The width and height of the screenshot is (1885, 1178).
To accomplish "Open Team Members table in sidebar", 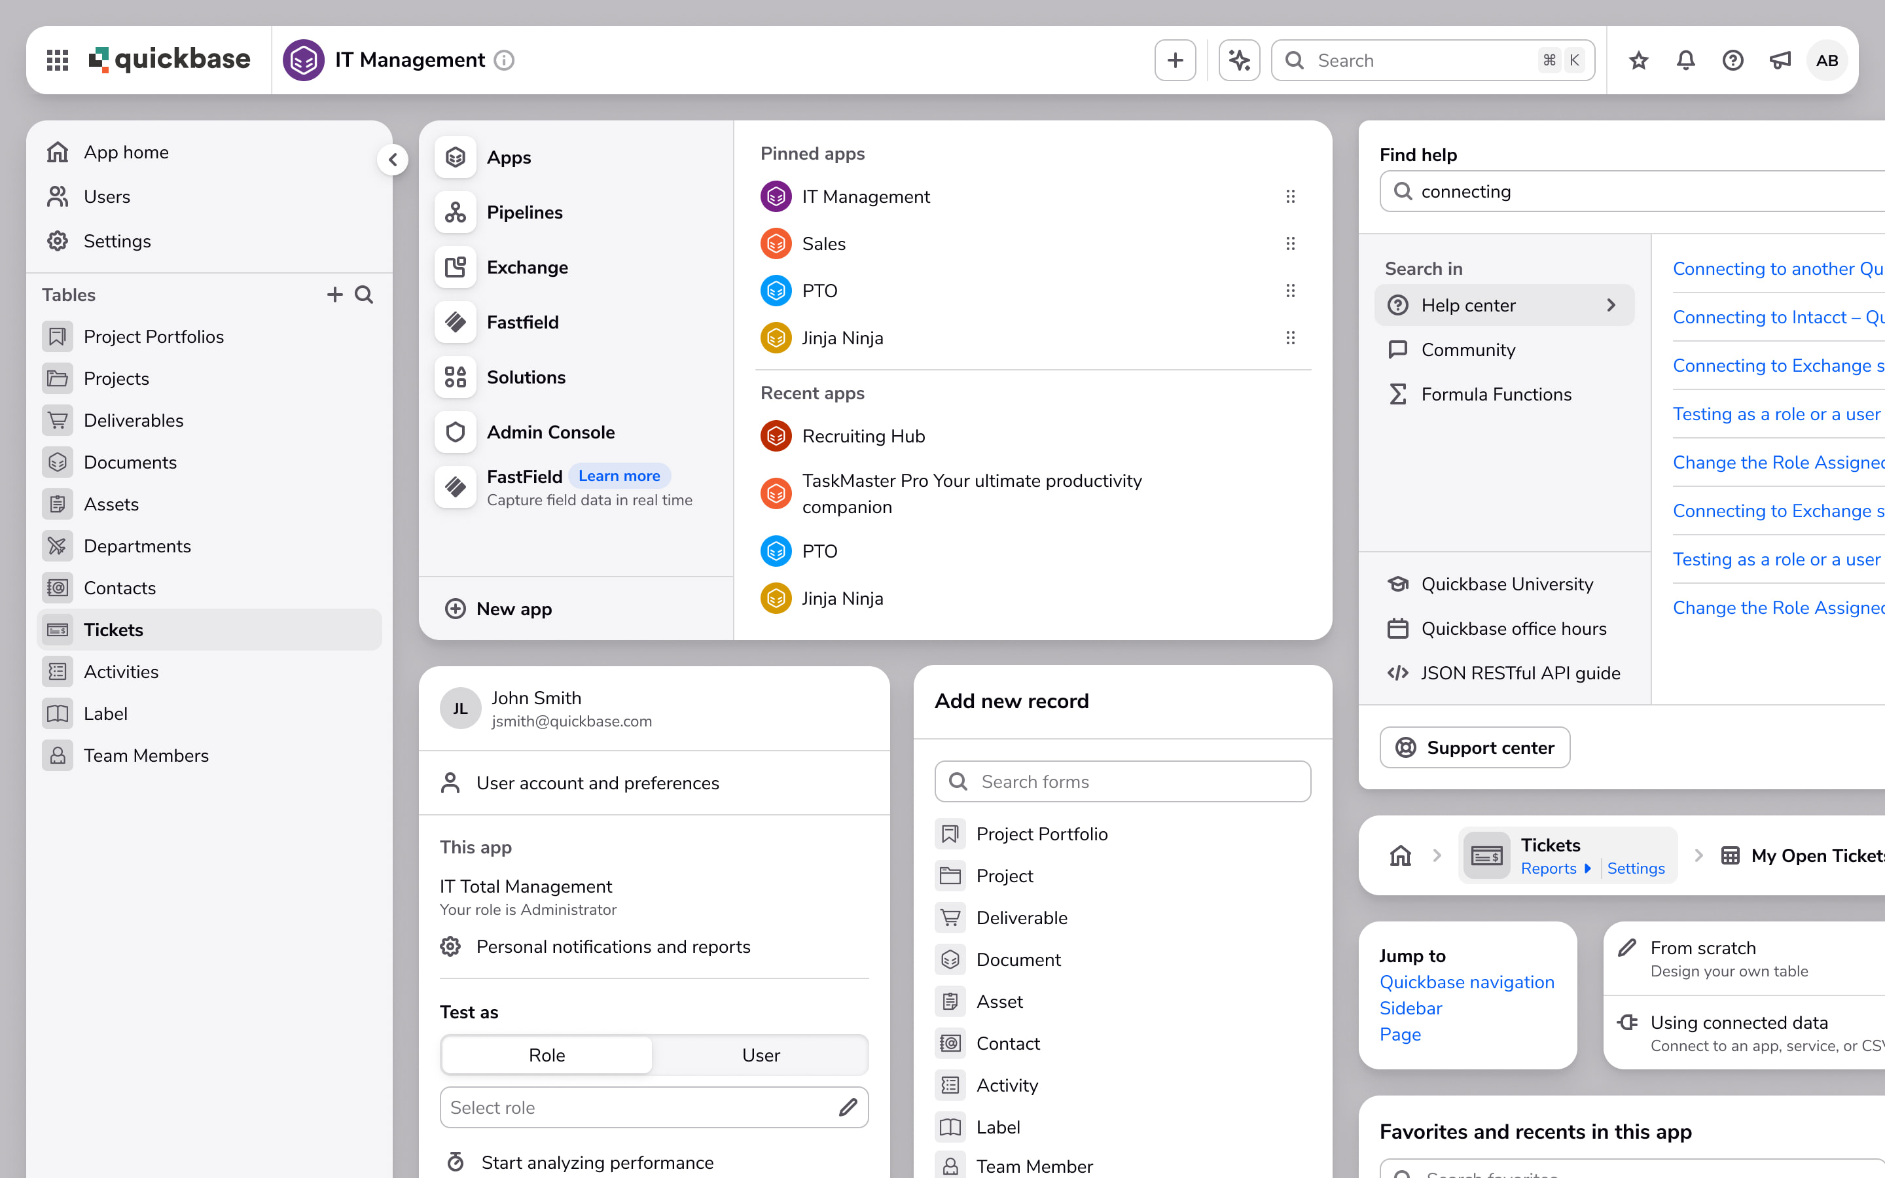I will point(209,756).
